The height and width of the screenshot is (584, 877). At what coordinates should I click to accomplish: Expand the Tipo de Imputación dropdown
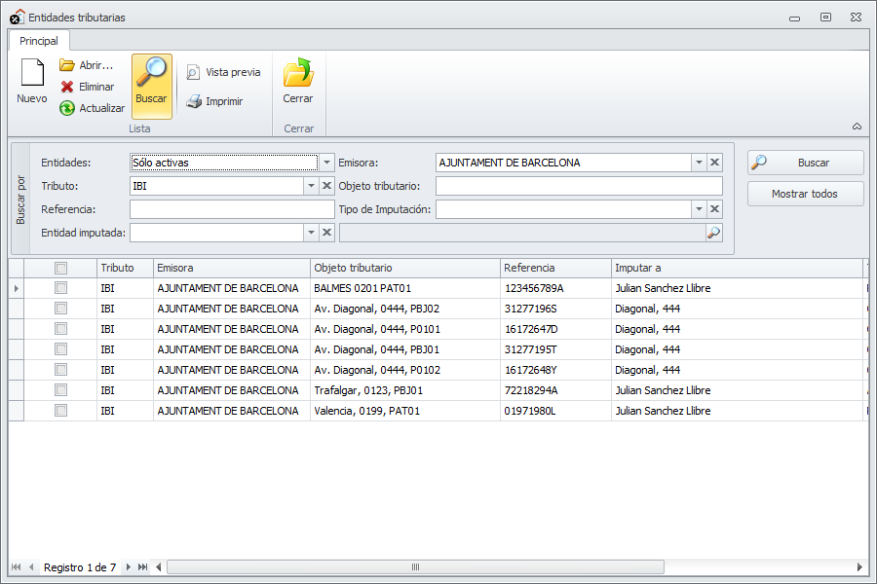[x=699, y=209]
